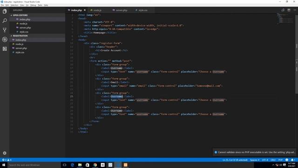Click the code minimap preview

(285, 19)
